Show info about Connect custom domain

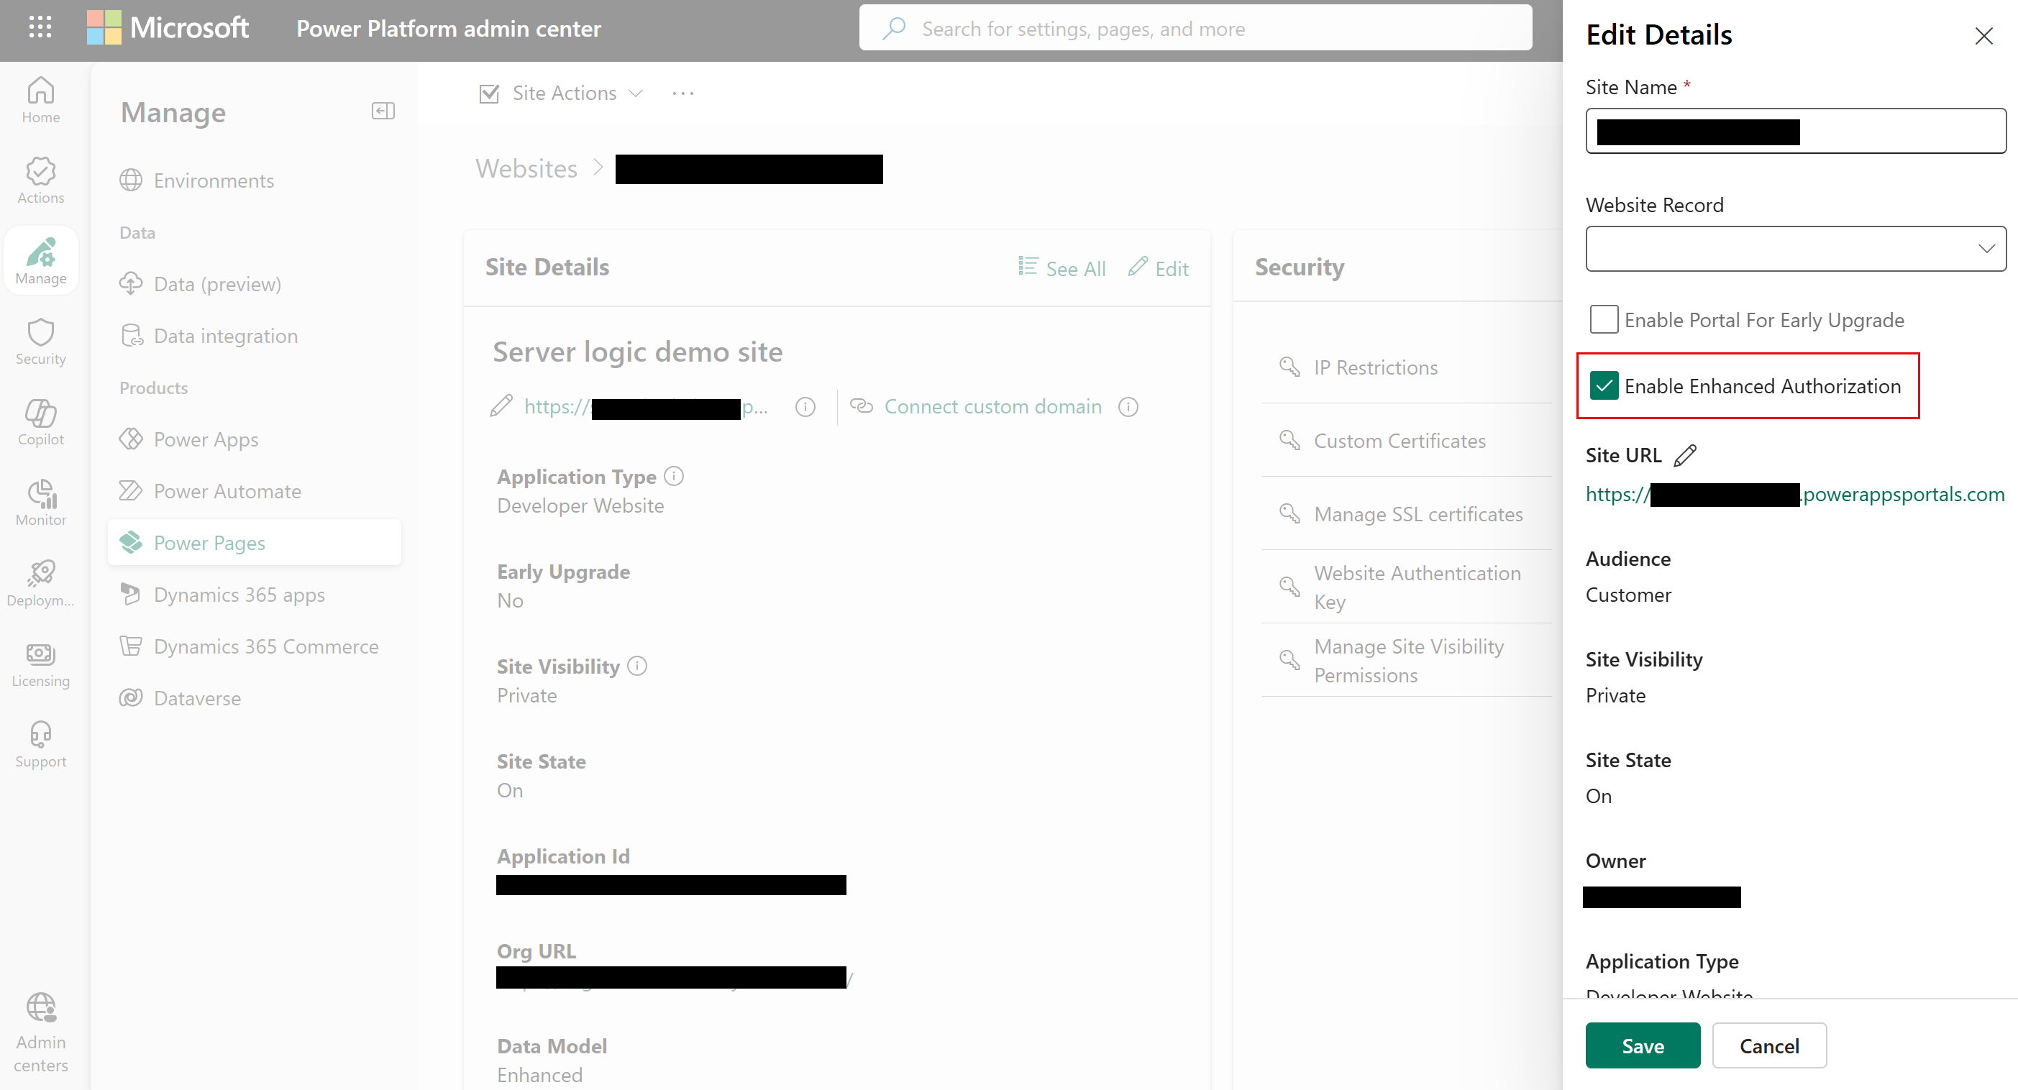coord(1128,407)
